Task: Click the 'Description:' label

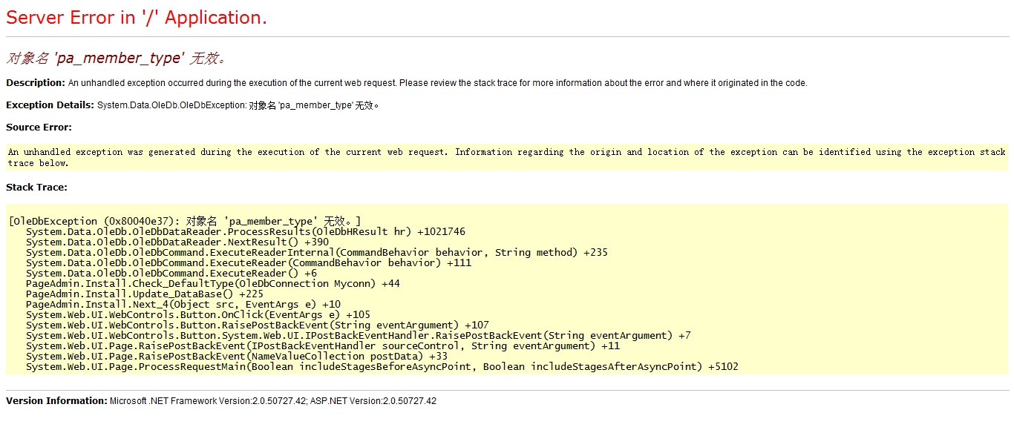Action: [36, 83]
